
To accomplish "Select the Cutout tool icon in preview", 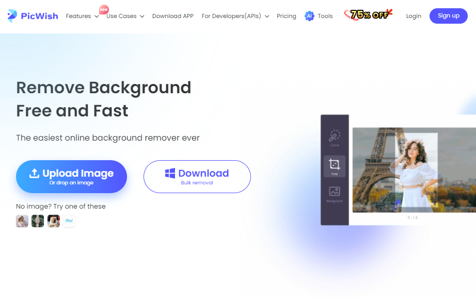I will 335,135.
